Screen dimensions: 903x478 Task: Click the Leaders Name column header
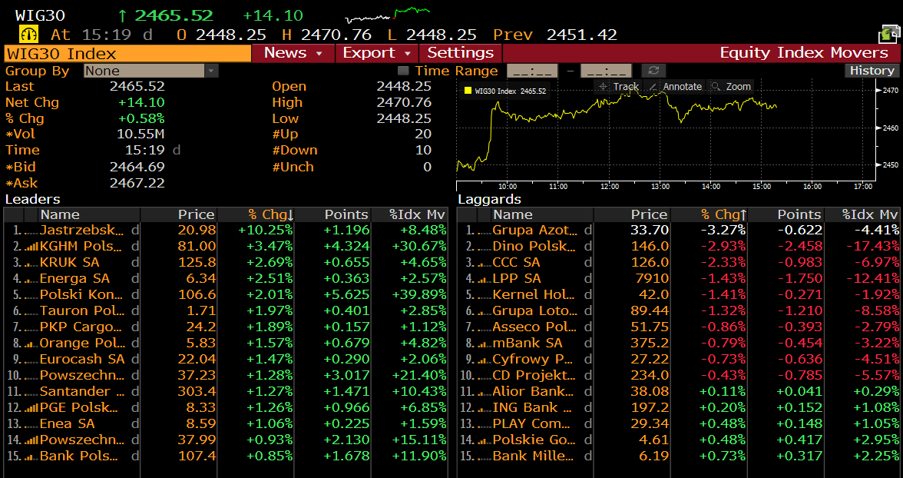point(89,214)
